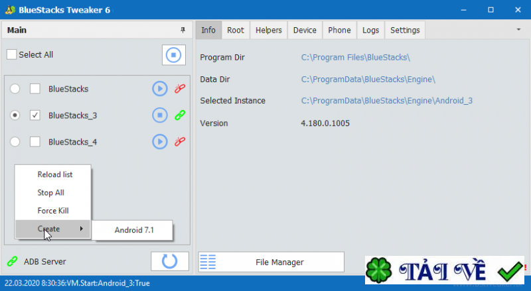Open the File Manager button
The width and height of the screenshot is (531, 291).
[x=271, y=262]
